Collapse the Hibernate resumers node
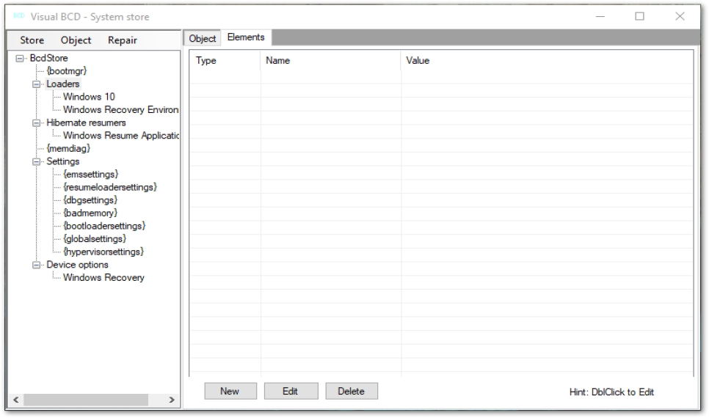Screen dimensions: 709x418 click(37, 123)
